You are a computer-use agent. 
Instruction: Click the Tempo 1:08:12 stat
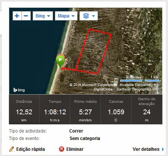[x=55, y=109]
